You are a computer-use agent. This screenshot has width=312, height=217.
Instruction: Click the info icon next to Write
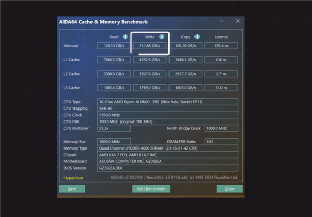pos(162,37)
